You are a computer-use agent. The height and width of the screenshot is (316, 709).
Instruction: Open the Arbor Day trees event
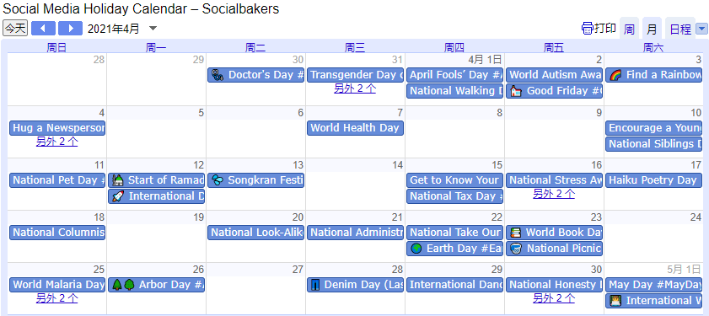(x=156, y=285)
